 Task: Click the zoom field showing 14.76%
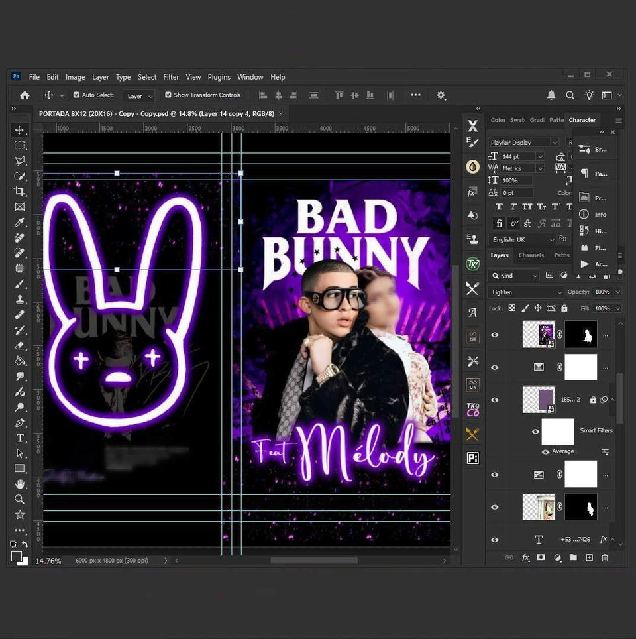(48, 561)
